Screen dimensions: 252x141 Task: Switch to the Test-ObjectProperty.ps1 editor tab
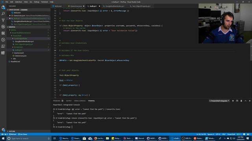(x=141, y=6)
